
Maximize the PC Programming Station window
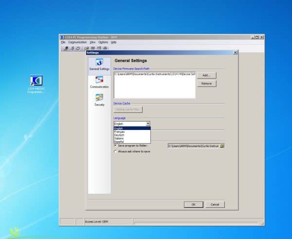pos(257,37)
